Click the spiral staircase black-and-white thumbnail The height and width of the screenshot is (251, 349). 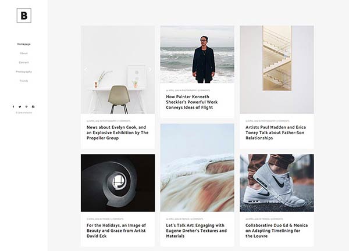coord(117,183)
